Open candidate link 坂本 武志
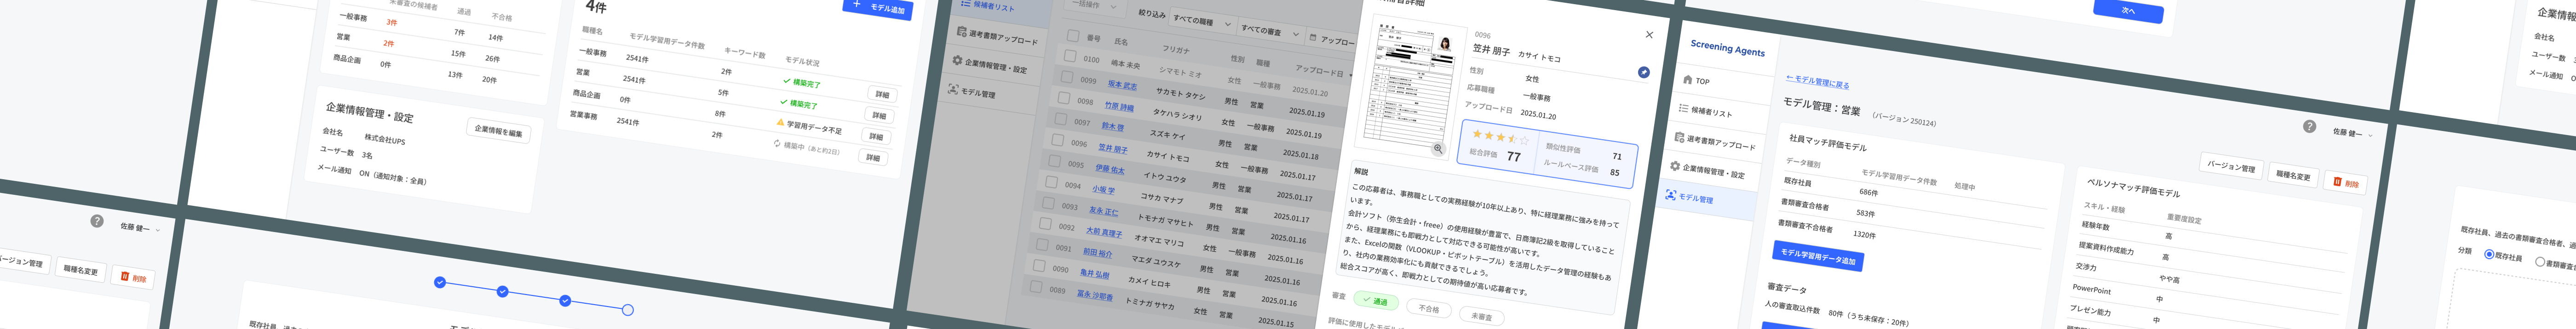This screenshot has height=329, width=2576. pyautogui.click(x=1121, y=85)
